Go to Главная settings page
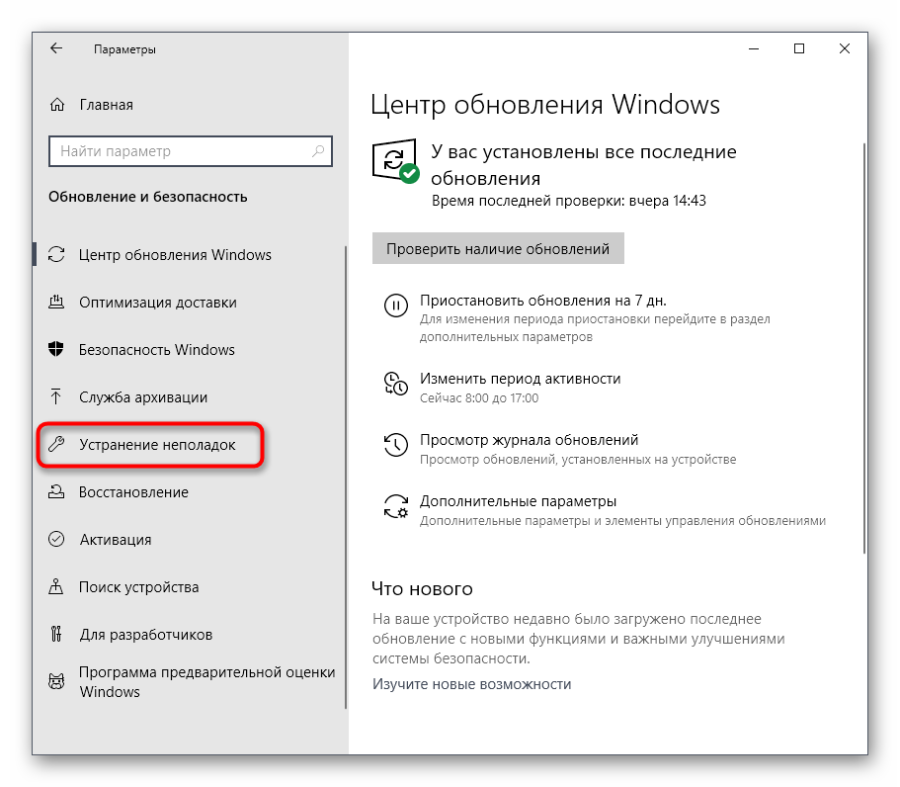The width and height of the screenshot is (900, 787). (106, 105)
